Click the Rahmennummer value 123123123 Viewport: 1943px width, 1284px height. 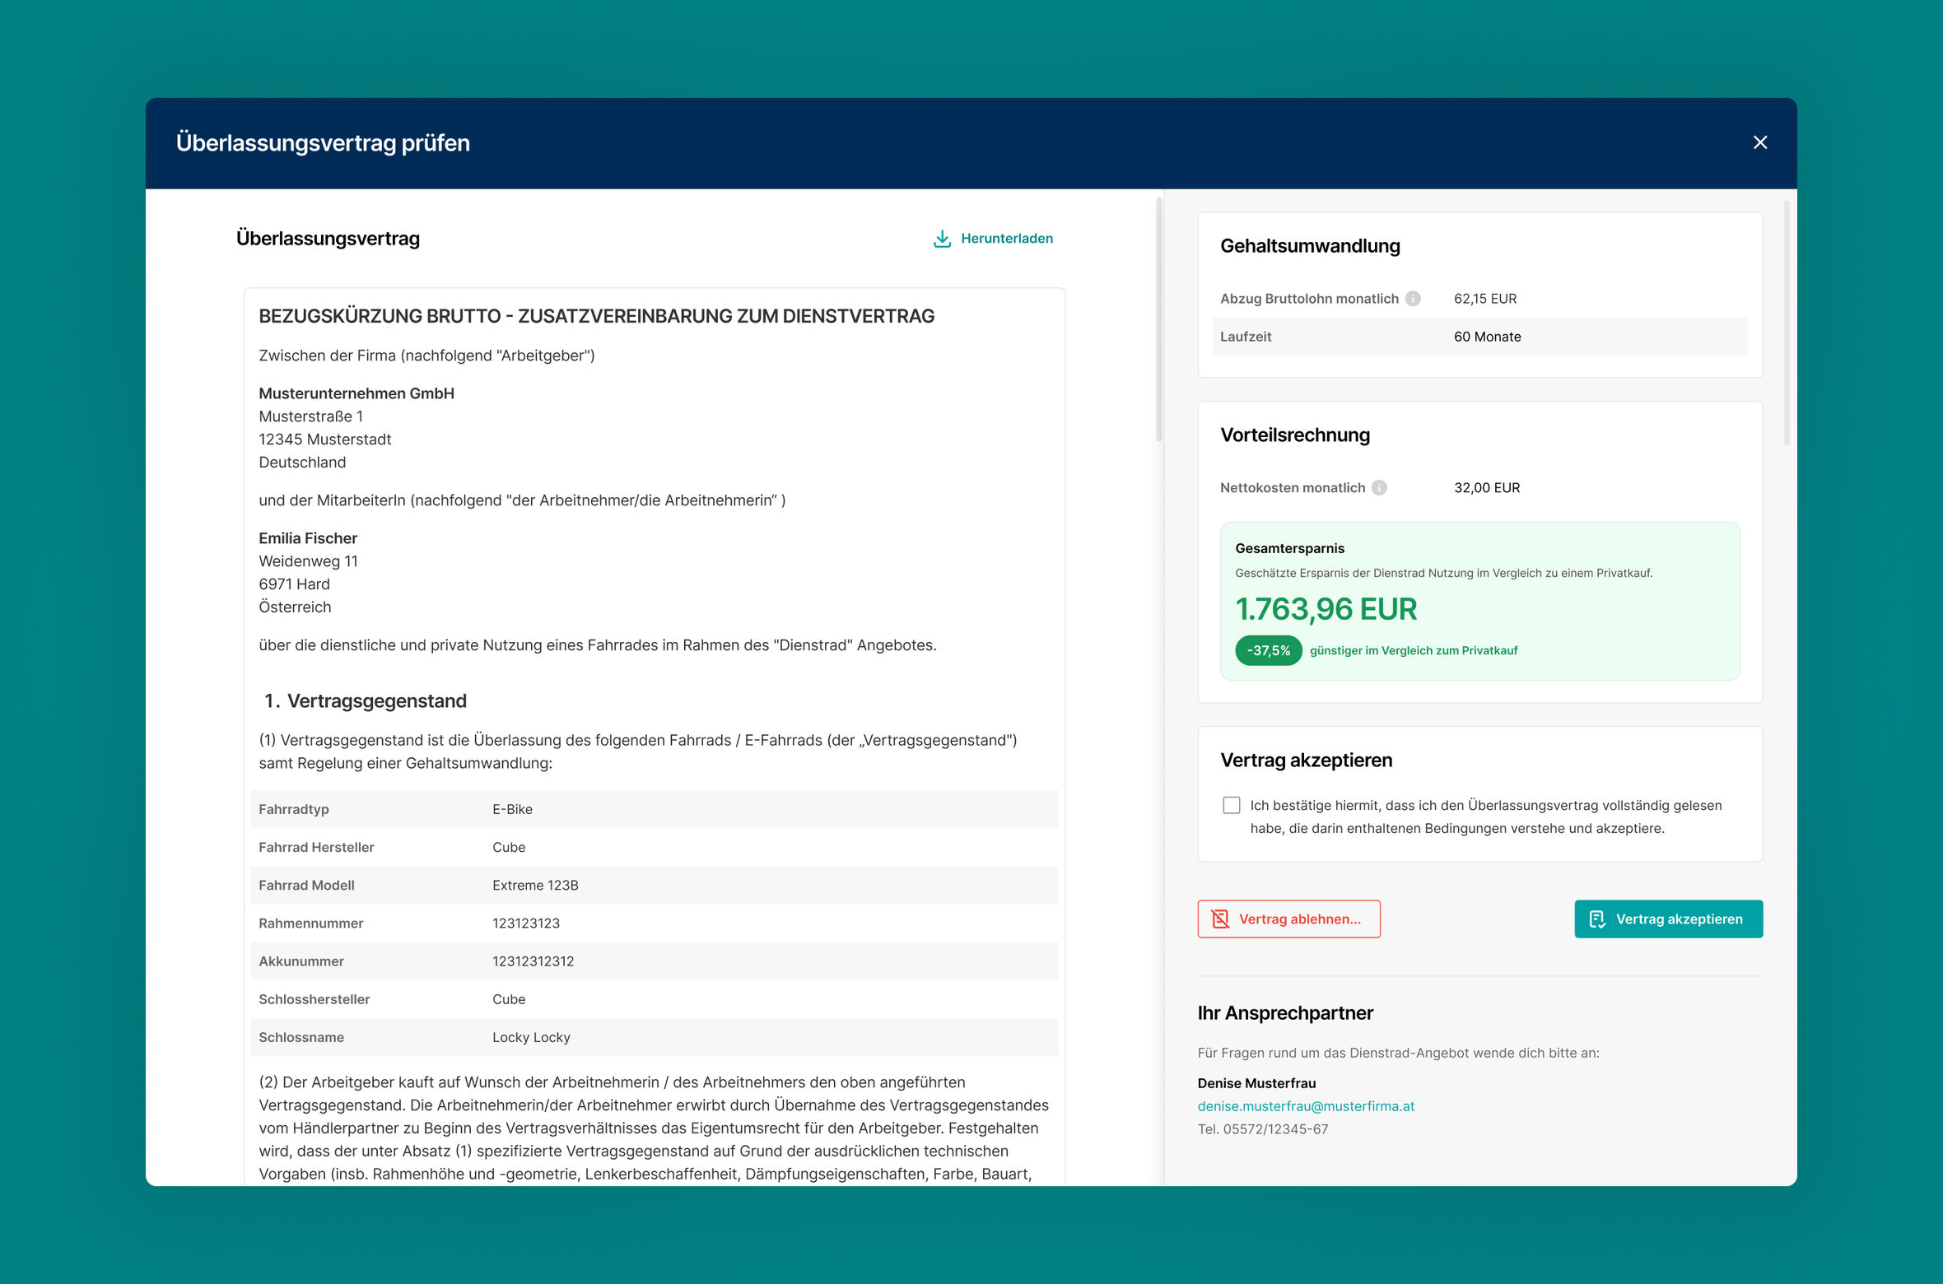coord(526,923)
